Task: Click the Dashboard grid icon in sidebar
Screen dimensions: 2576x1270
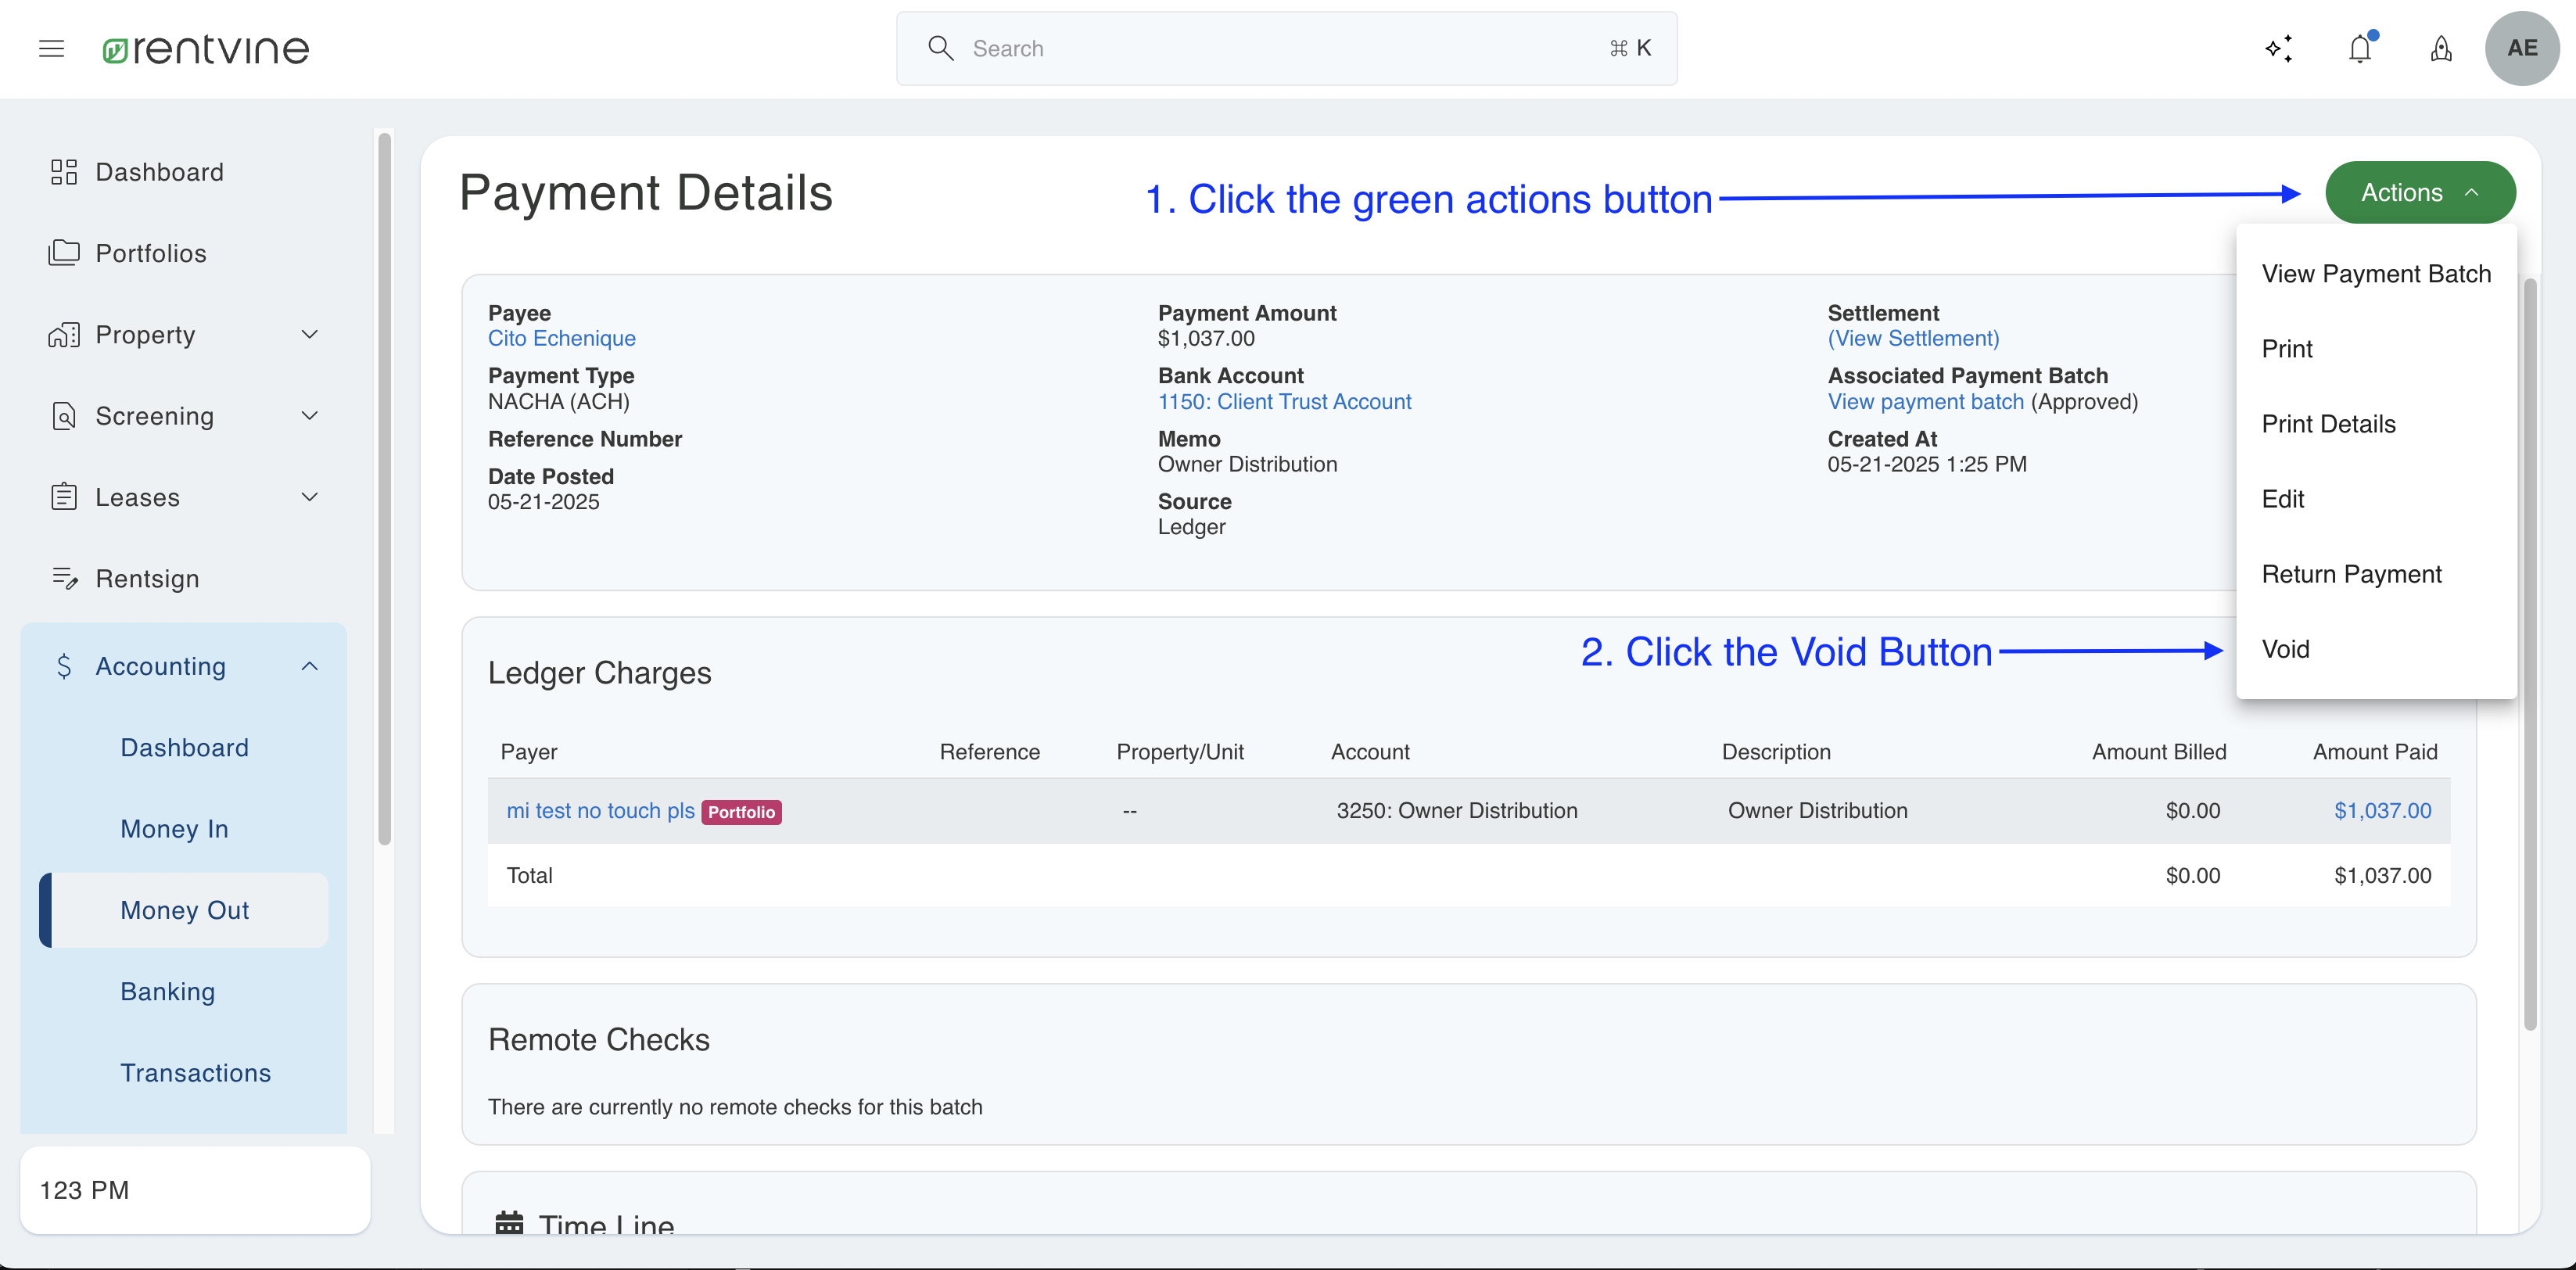Action: click(x=64, y=172)
